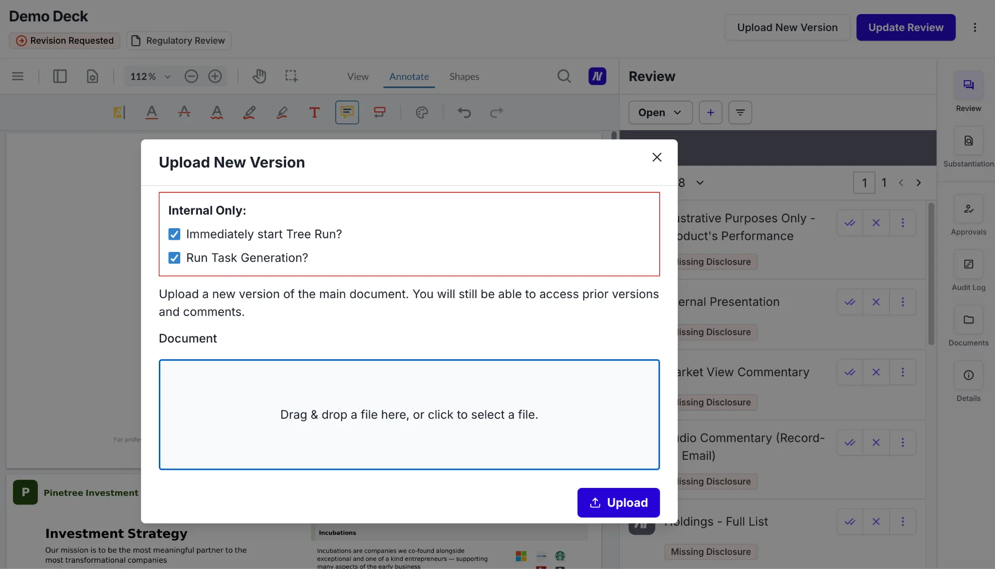Go to next review page arrow
Screen dimensions: 995x569
pyautogui.click(x=918, y=183)
